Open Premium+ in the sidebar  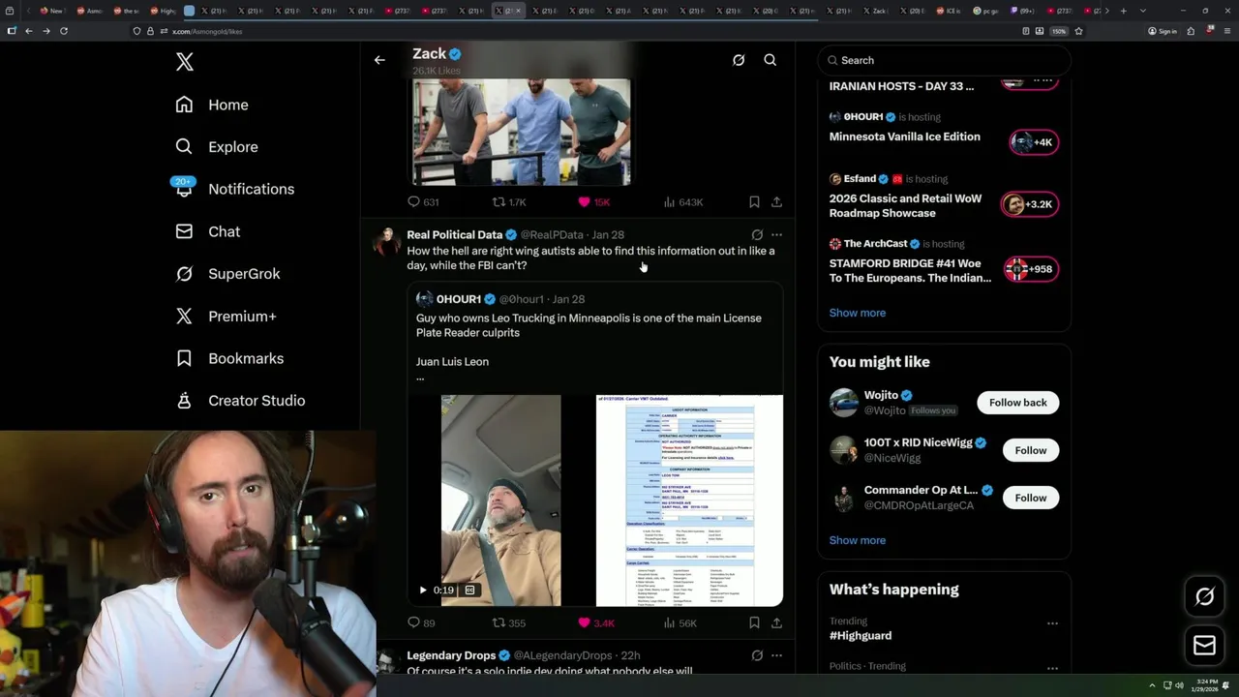click(226, 316)
